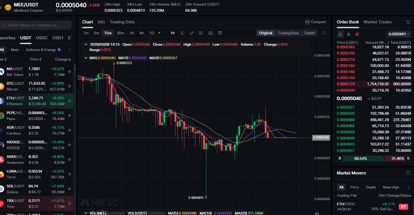This screenshot has width=414, height=215.
Task: Open the TRX/USDT pair row
Action: click(37, 203)
